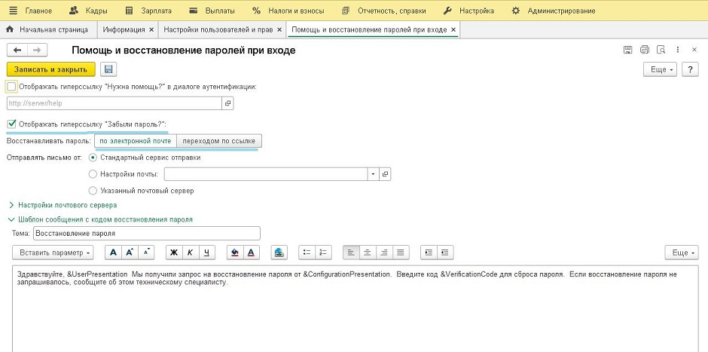The width and height of the screenshot is (708, 352).
Task: Open the text color picker (red A)
Action: [x=252, y=253]
